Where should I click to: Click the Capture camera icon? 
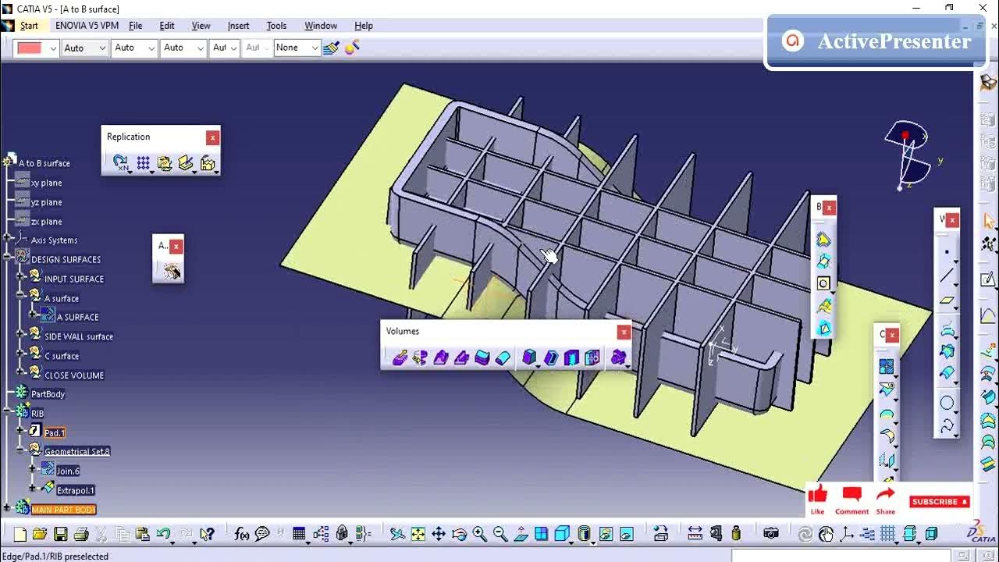coord(771,534)
